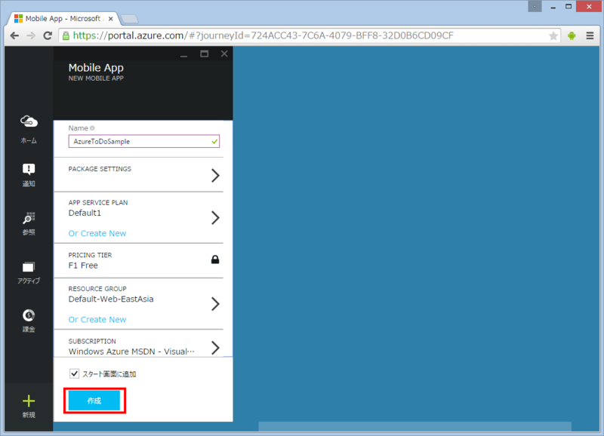Bookmark page with star icon
The width and height of the screenshot is (604, 436).
[553, 35]
